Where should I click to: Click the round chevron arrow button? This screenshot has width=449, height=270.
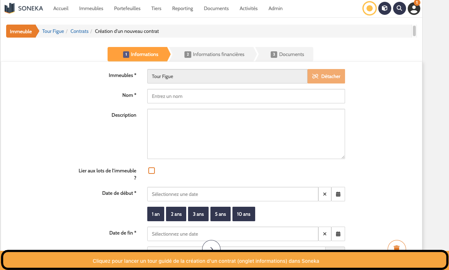(211, 246)
